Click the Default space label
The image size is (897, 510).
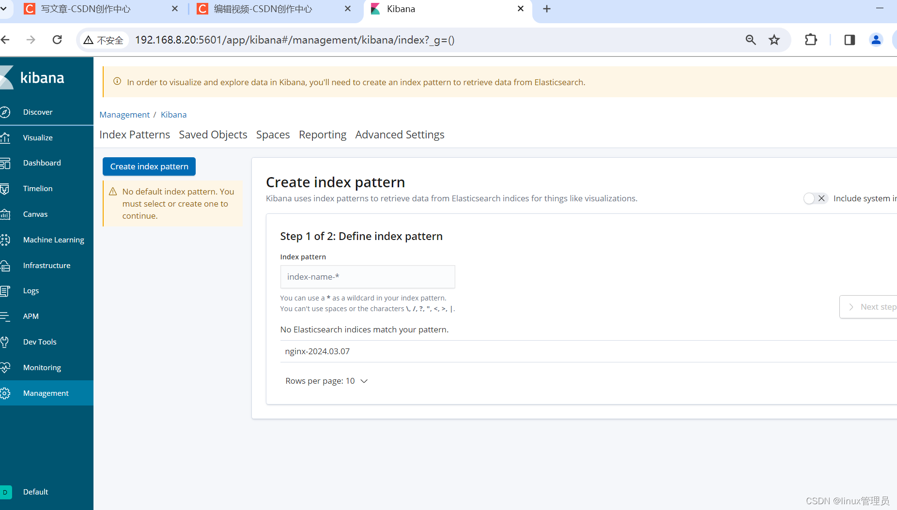36,492
